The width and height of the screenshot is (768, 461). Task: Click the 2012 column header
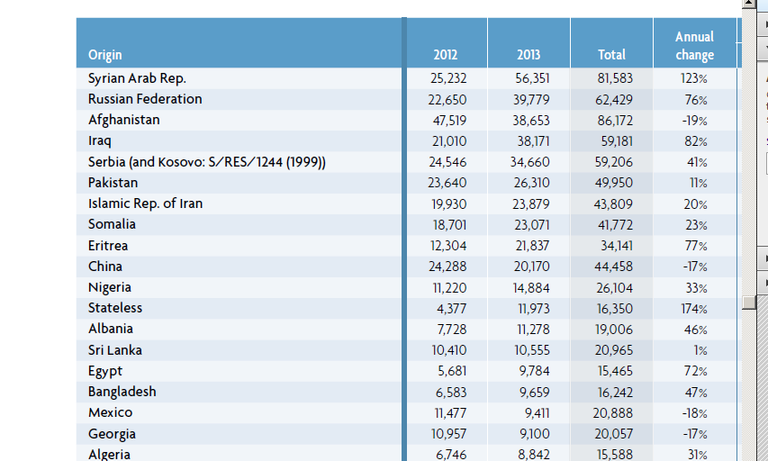click(x=445, y=55)
